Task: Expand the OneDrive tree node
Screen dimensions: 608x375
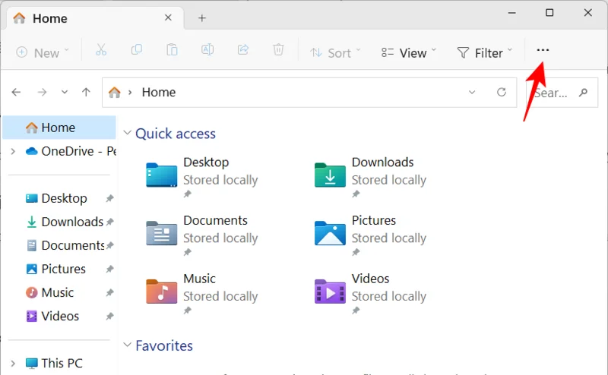Action: [13, 151]
